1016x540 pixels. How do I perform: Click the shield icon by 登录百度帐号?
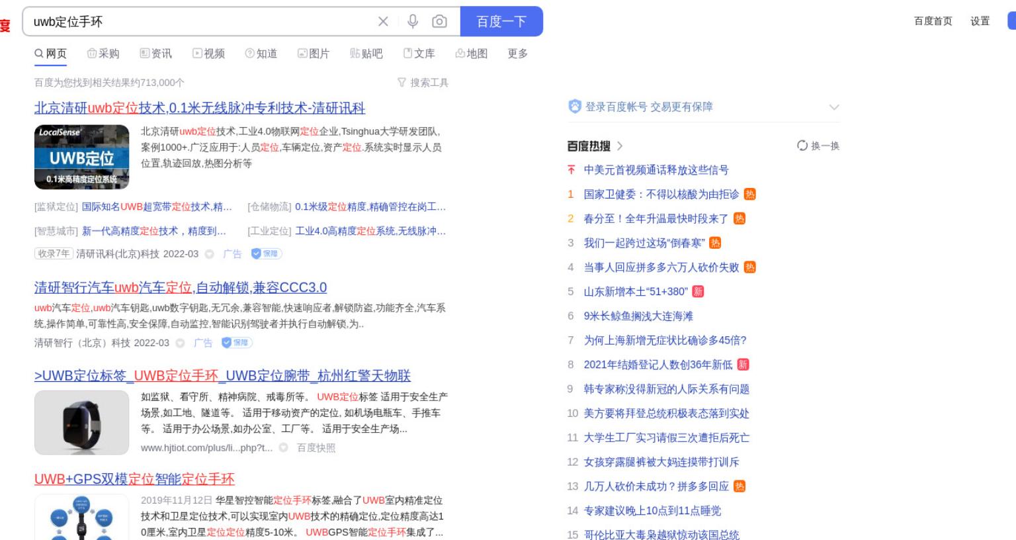point(574,107)
